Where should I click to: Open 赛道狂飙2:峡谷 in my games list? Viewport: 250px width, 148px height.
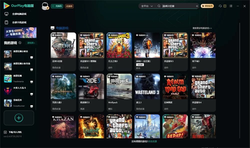pyautogui.click(x=19, y=54)
